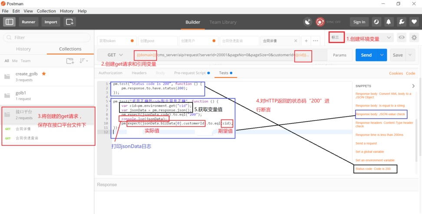422x214 pixels.
Task: Open the 创建post request tab
Action: (158, 41)
